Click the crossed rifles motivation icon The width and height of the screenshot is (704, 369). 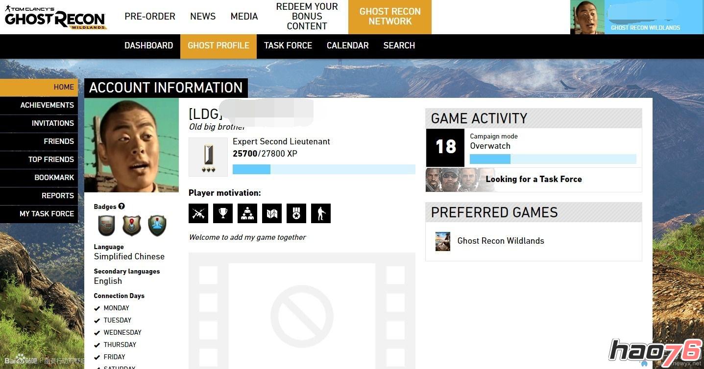pos(198,213)
